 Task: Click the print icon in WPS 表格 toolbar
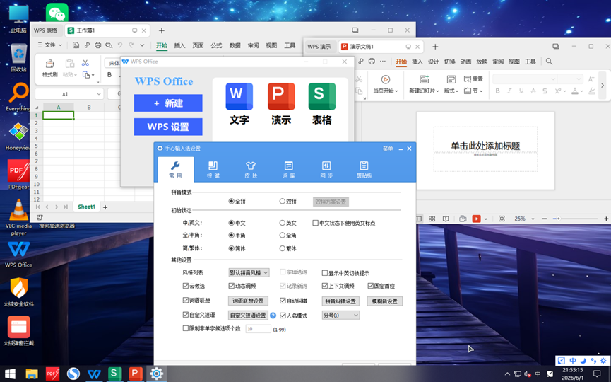pyautogui.click(x=97, y=45)
